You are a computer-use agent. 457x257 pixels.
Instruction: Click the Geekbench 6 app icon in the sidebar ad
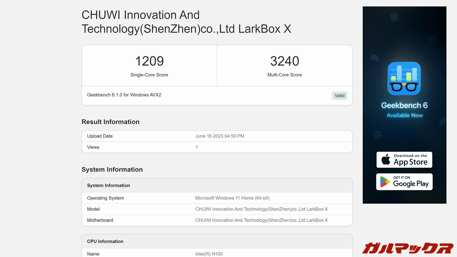404,78
